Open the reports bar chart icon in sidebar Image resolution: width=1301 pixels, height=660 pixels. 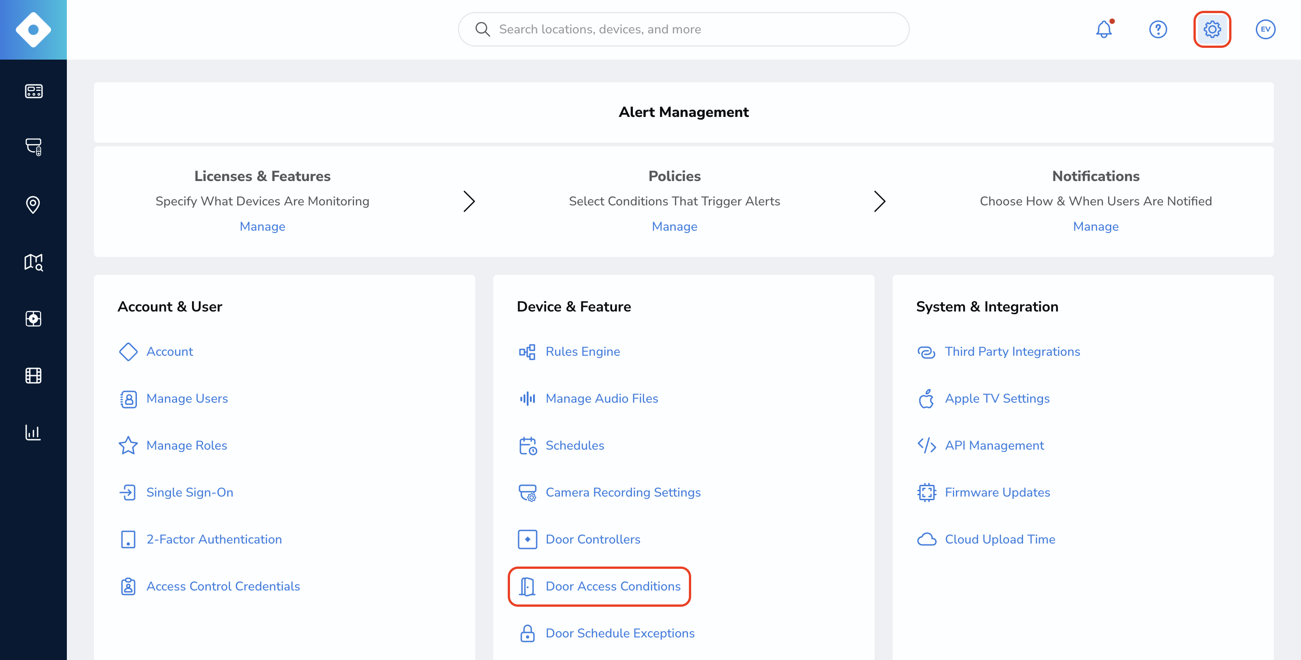point(33,432)
